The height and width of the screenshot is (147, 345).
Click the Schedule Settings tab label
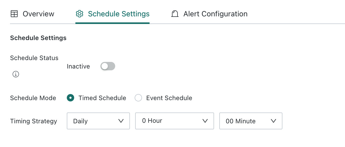(x=119, y=14)
